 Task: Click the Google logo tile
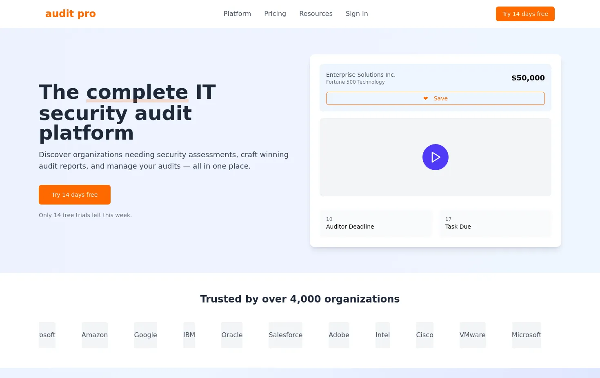coord(145,335)
